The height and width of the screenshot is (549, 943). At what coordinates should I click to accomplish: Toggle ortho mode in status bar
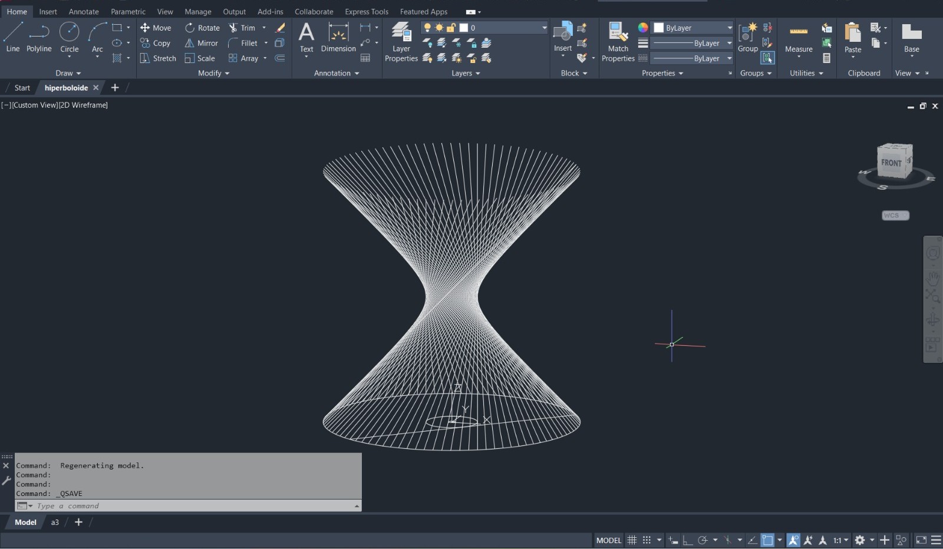pos(687,540)
